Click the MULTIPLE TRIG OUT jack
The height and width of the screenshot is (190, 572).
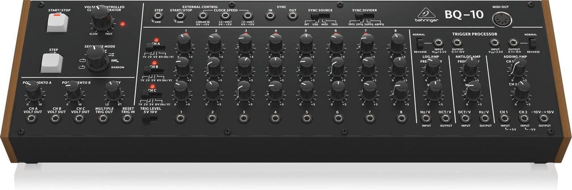pos(104,118)
